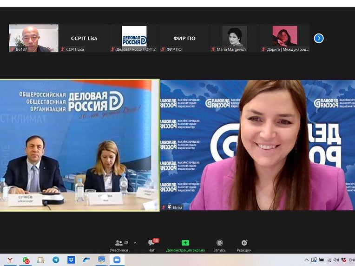Click the muted mic icon on Дарига
Viewport: 355px width, 266px height.
263,49
